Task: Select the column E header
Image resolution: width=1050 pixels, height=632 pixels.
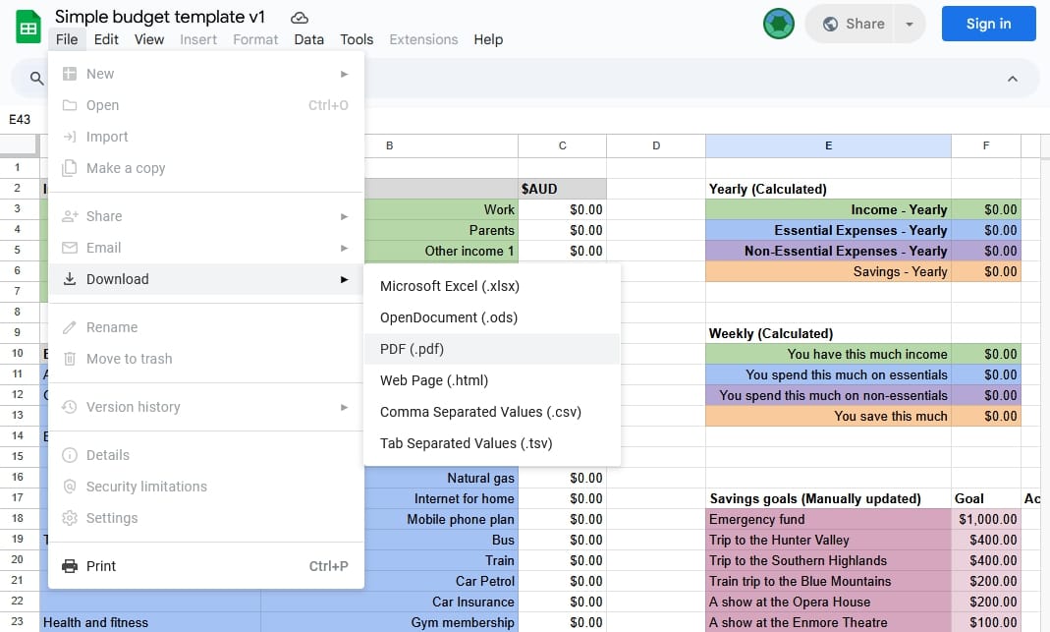Action: (828, 145)
